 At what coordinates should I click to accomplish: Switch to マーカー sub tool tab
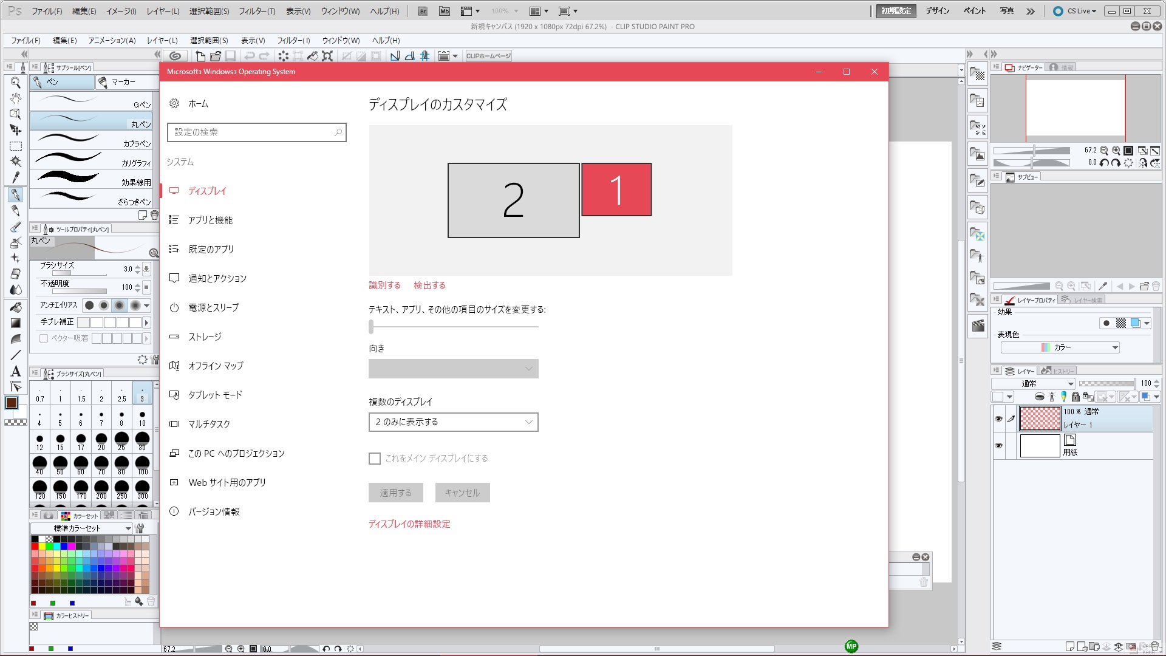click(x=123, y=82)
